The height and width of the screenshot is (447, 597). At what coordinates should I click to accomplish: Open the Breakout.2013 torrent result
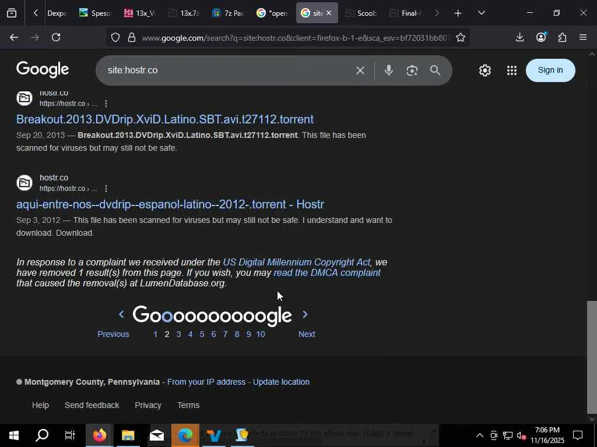point(165,119)
